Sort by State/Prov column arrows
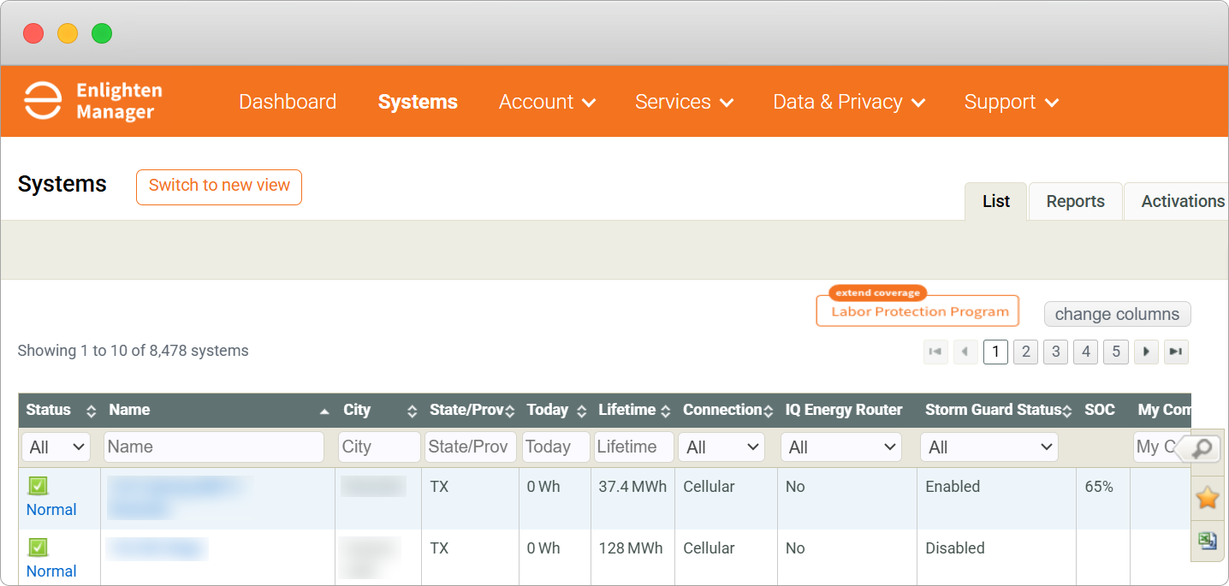 tap(510, 411)
